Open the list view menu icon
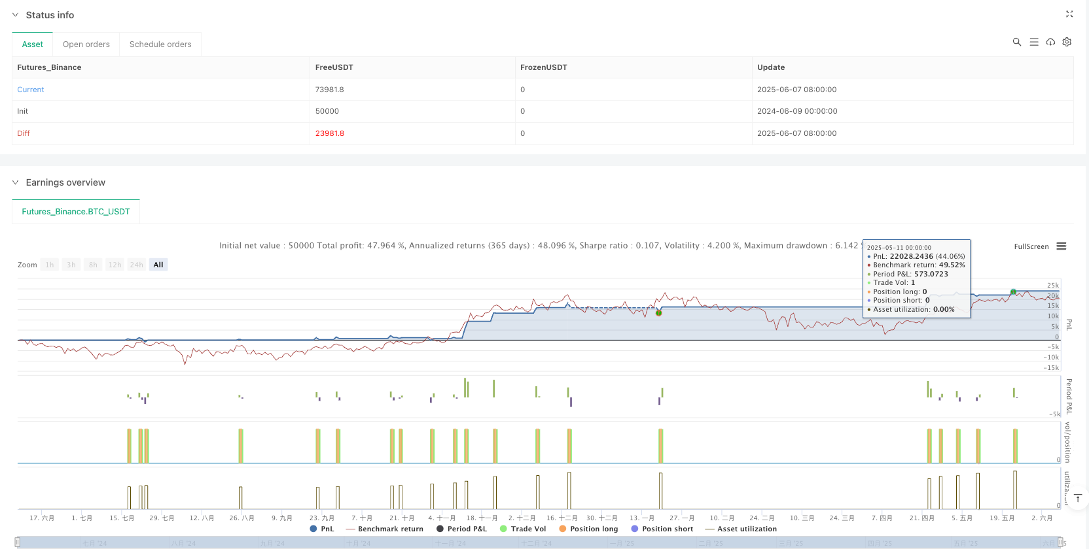 [x=1033, y=42]
